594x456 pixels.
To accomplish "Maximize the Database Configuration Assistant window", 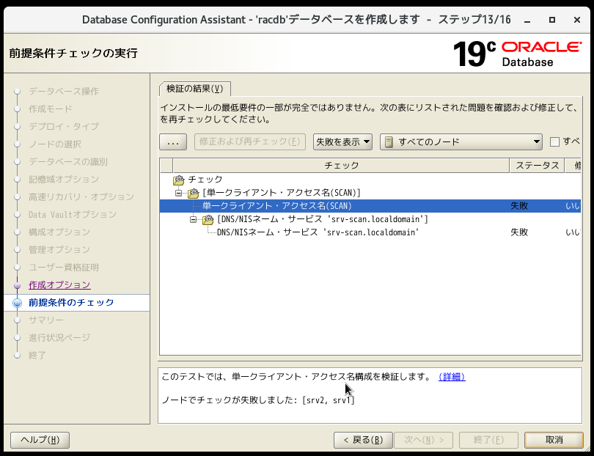I will [x=552, y=20].
